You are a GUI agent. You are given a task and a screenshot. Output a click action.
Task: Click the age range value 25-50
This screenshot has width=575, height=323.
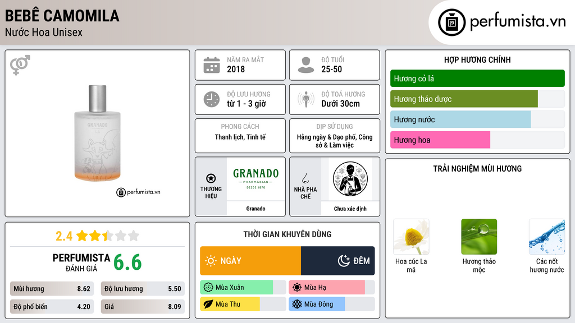click(x=331, y=69)
